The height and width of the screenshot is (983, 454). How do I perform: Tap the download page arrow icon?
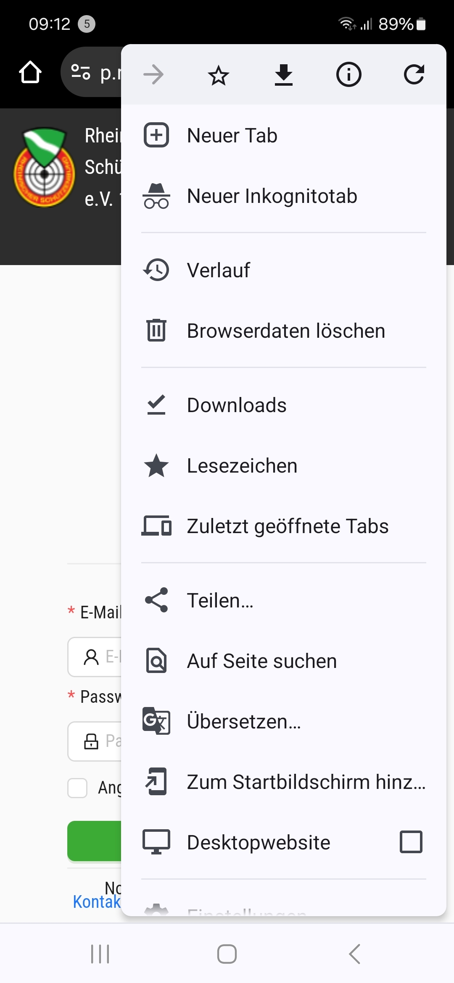coord(284,75)
